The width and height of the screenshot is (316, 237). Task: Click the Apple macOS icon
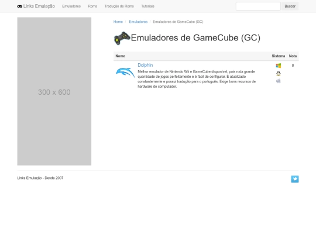[279, 81]
